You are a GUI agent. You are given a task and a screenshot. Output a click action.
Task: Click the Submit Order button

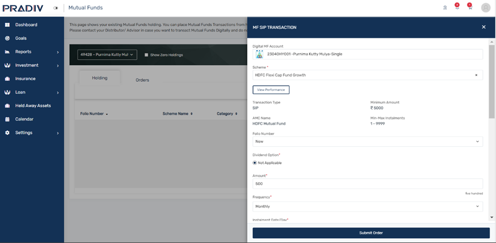pyautogui.click(x=371, y=233)
